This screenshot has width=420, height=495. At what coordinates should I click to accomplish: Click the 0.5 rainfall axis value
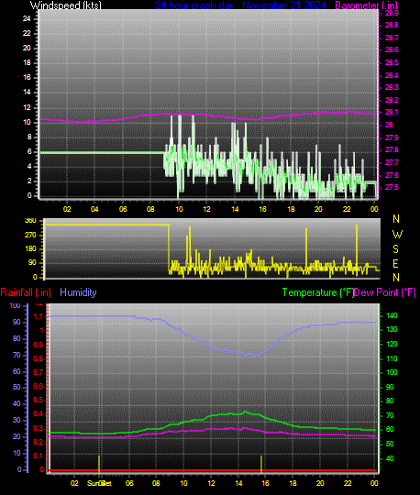[39, 400]
